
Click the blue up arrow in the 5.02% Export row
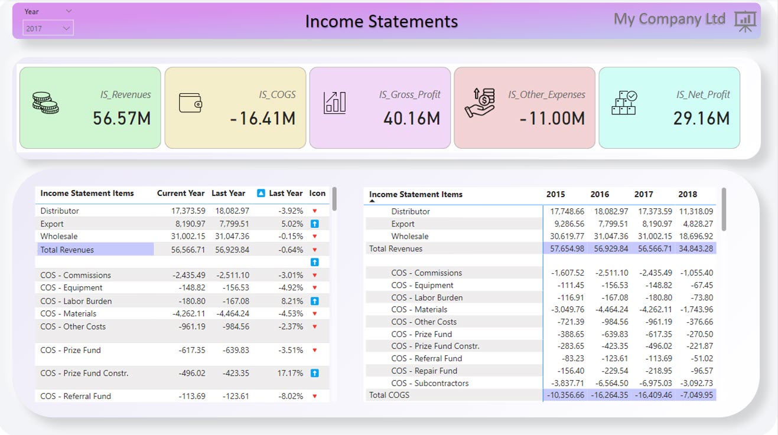coord(315,224)
